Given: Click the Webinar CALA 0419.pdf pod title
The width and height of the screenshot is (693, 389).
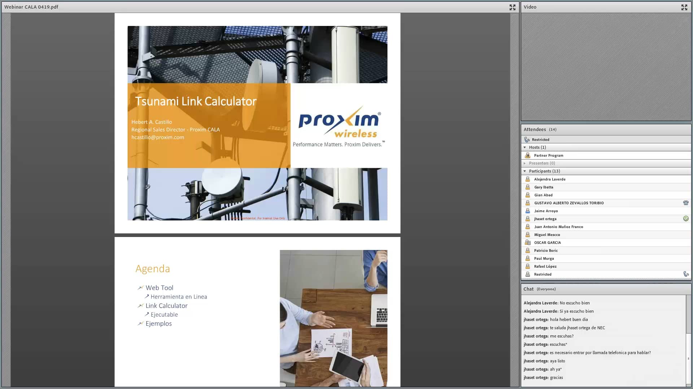Looking at the screenshot, I should click(x=31, y=7).
